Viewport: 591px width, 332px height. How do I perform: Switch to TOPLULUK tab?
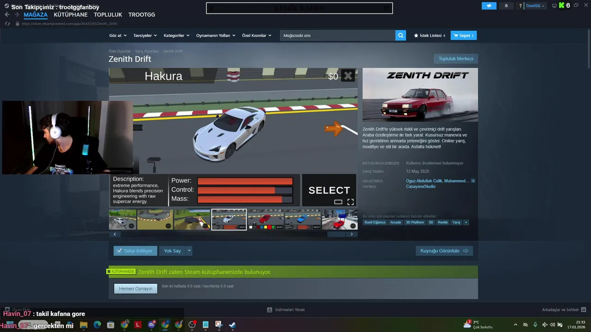click(108, 15)
